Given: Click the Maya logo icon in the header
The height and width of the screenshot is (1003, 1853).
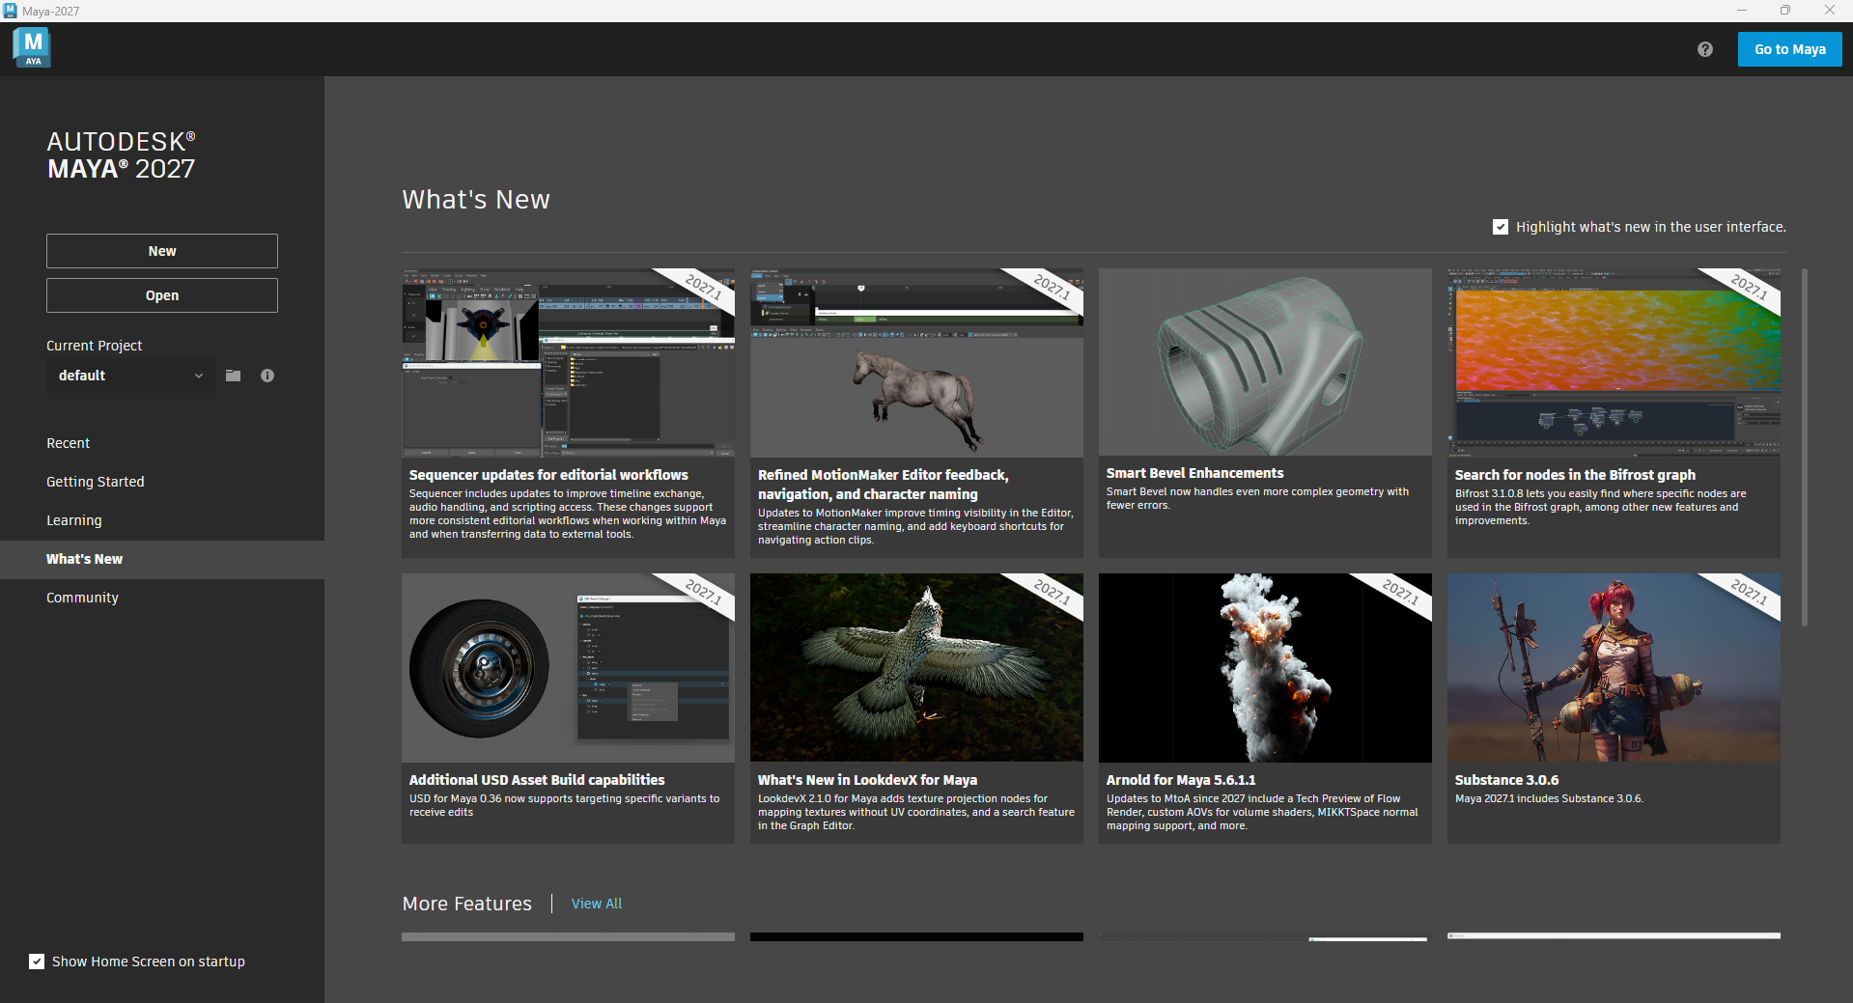Looking at the screenshot, I should 33,48.
